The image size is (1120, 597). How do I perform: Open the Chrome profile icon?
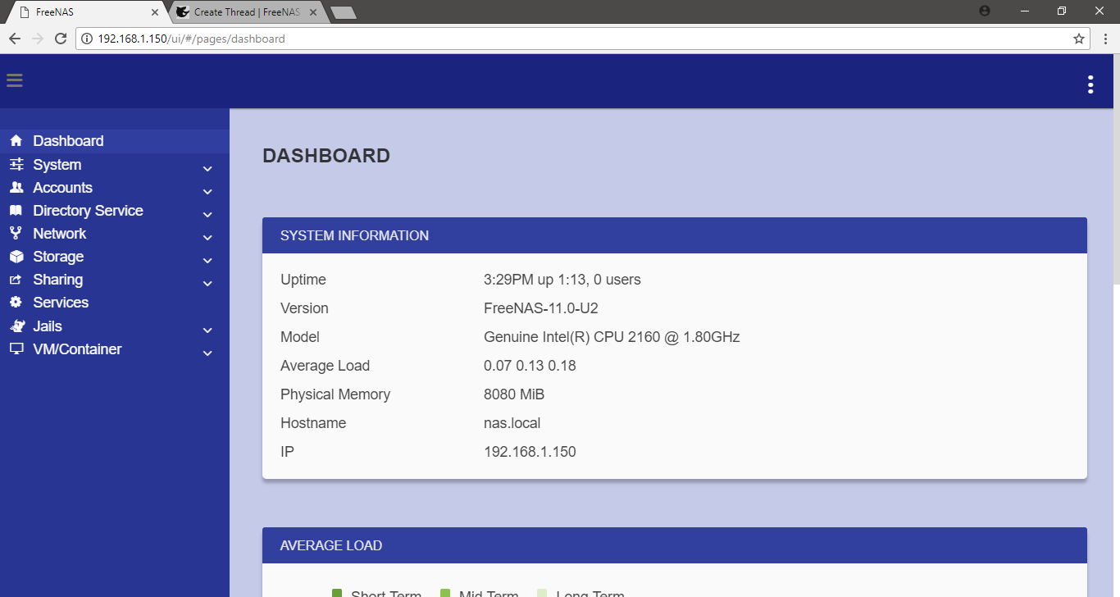click(985, 11)
